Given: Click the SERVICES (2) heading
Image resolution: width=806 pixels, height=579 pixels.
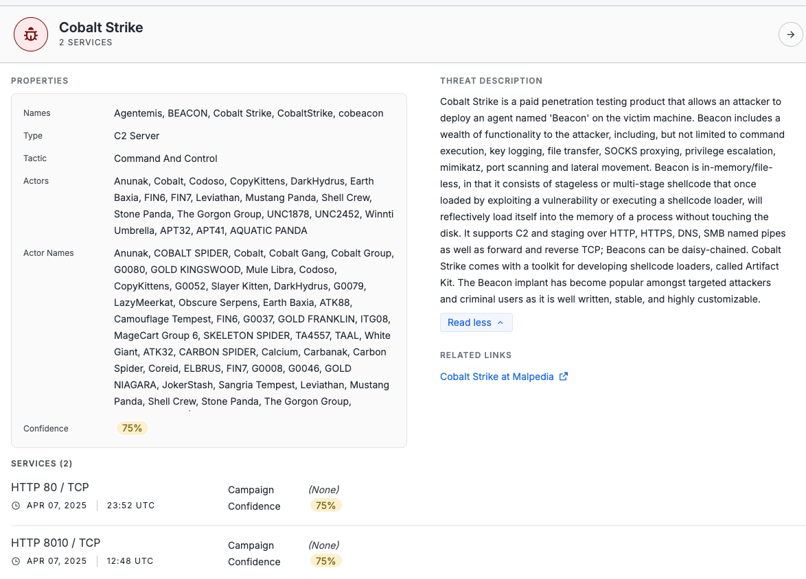Looking at the screenshot, I should pyautogui.click(x=42, y=463).
